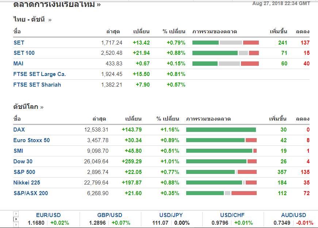Click the Euro Stoxx 50 market overview bar

pos(222,140)
